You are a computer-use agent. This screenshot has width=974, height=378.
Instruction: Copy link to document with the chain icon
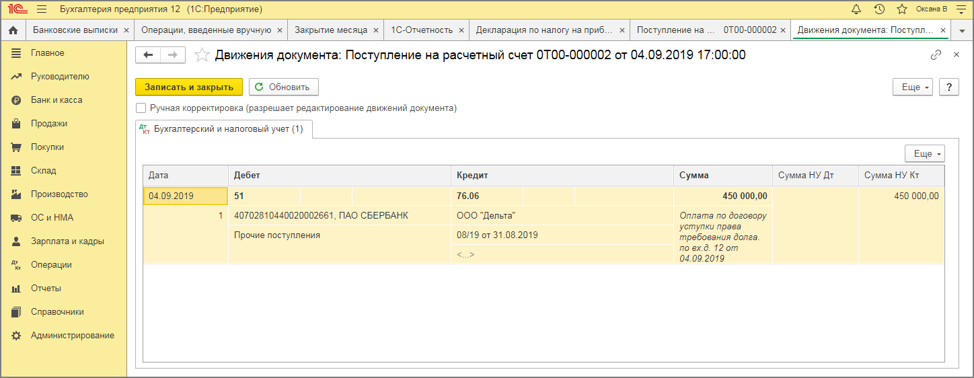click(x=936, y=55)
